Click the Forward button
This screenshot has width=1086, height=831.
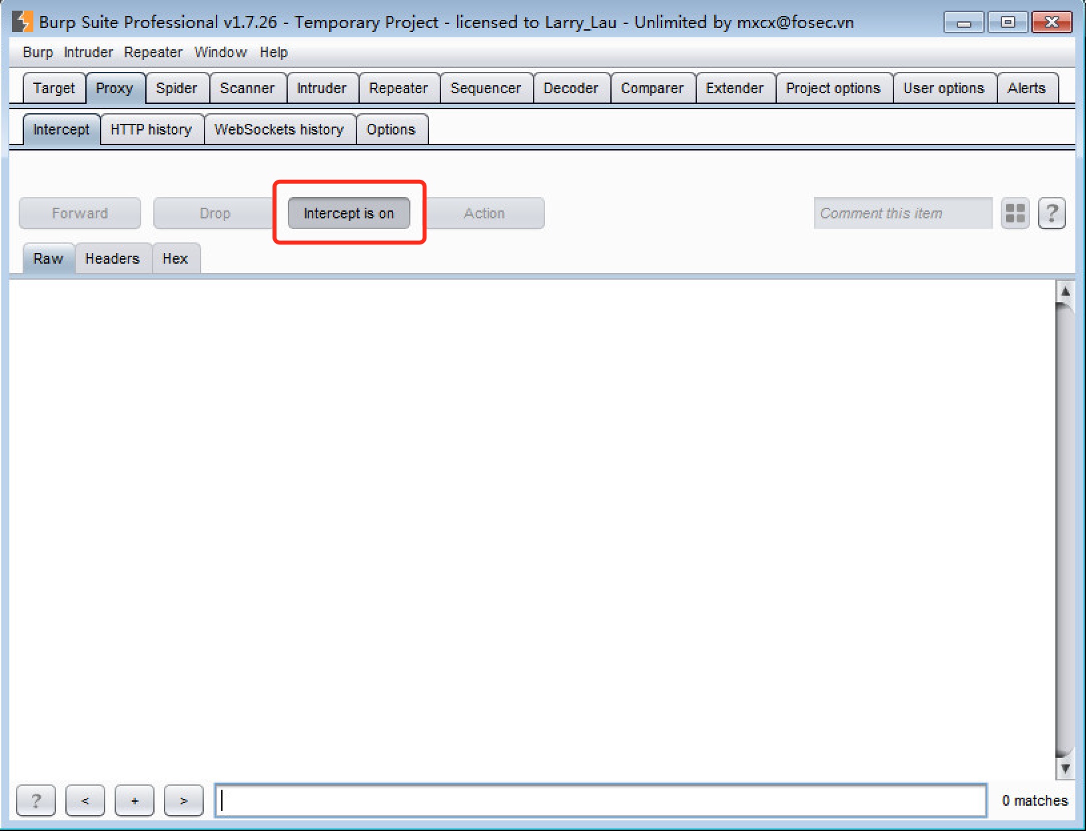pyautogui.click(x=80, y=213)
